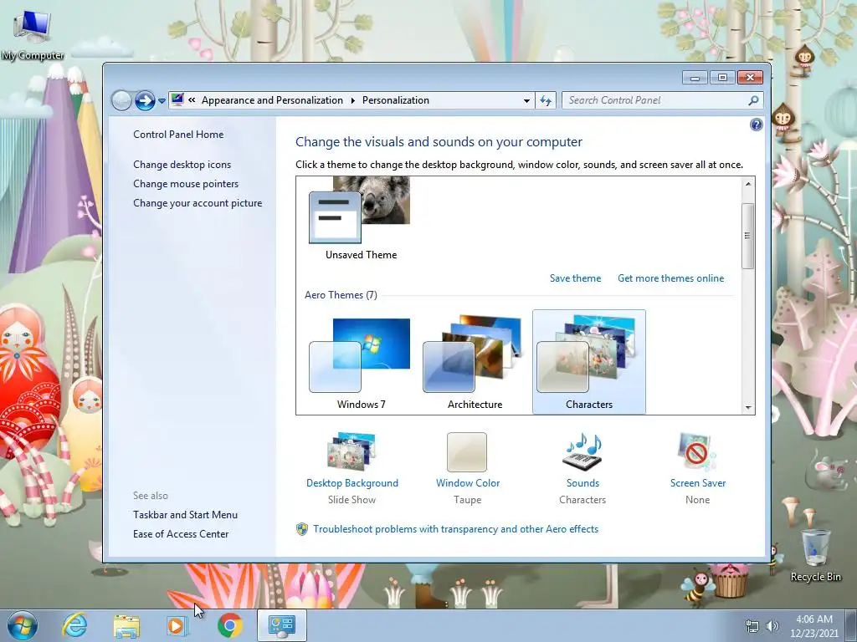Viewport: 857px width, 642px height.
Task: Select the Personalization breadcrumb
Action: (x=396, y=100)
